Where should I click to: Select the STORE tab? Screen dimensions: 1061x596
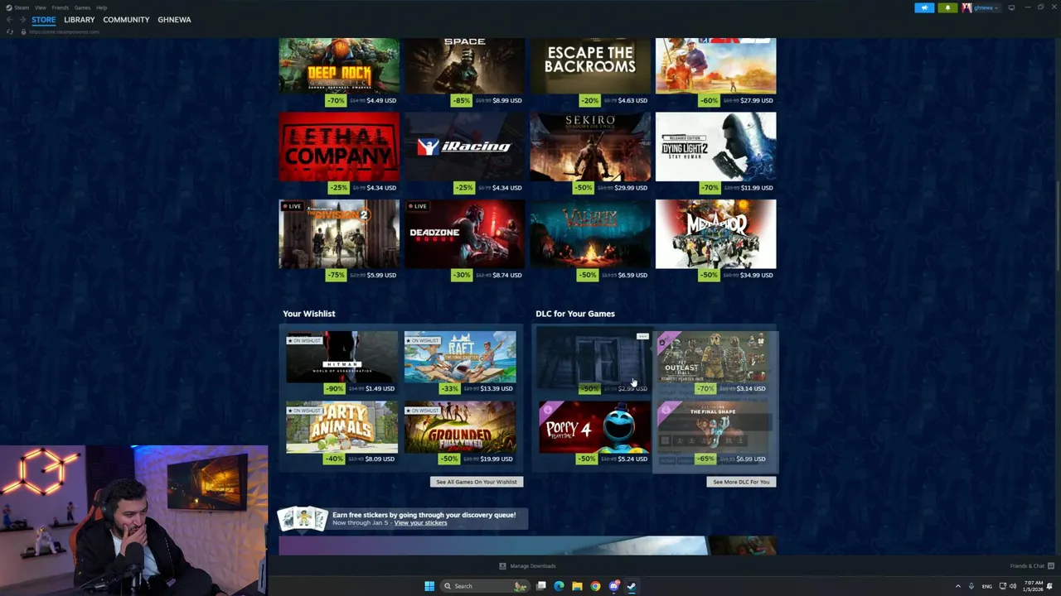44,19
